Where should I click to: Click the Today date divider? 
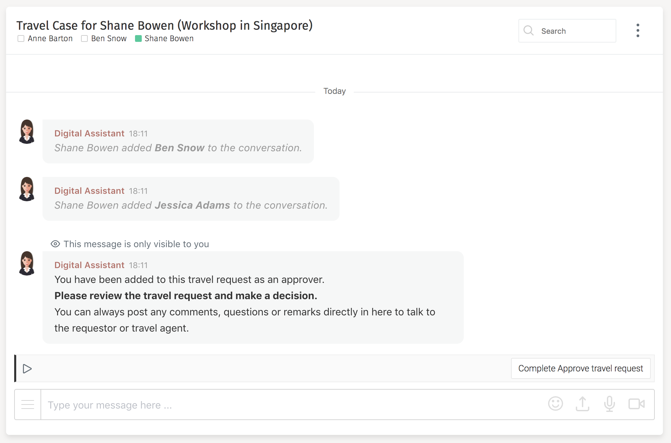point(334,91)
